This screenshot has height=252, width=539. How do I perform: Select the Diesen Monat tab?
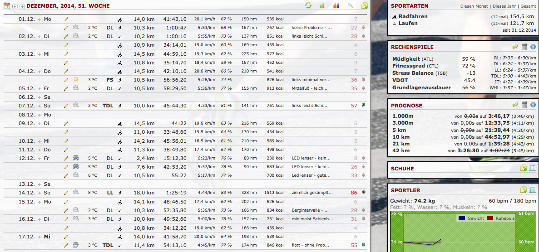[475, 6]
